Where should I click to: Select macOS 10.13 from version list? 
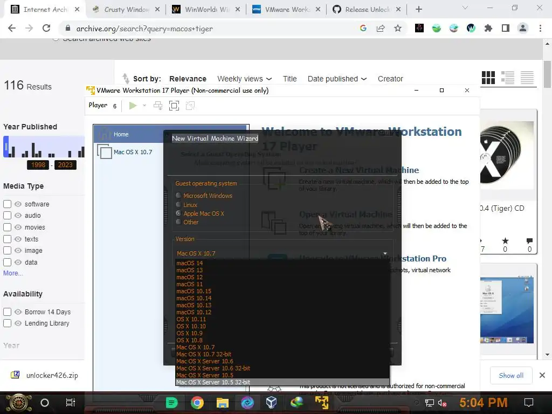pos(282,305)
